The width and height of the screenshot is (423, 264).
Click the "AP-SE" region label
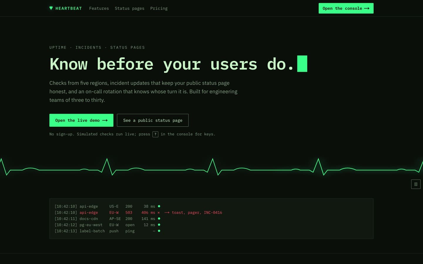pos(115,219)
